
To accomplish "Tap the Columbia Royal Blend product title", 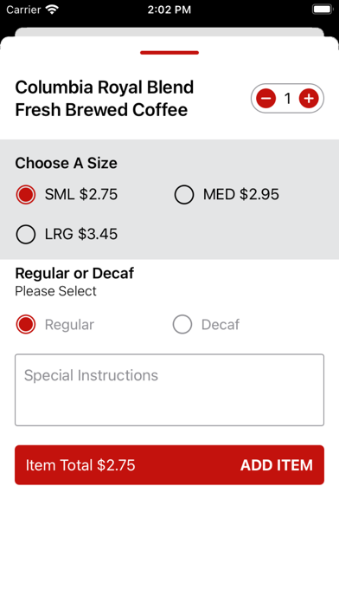I will coord(105,99).
